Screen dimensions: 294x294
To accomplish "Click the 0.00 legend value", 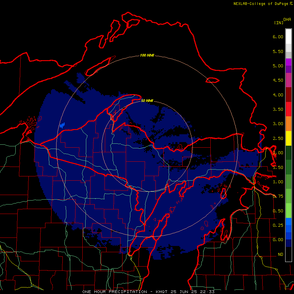I will [278, 240].
